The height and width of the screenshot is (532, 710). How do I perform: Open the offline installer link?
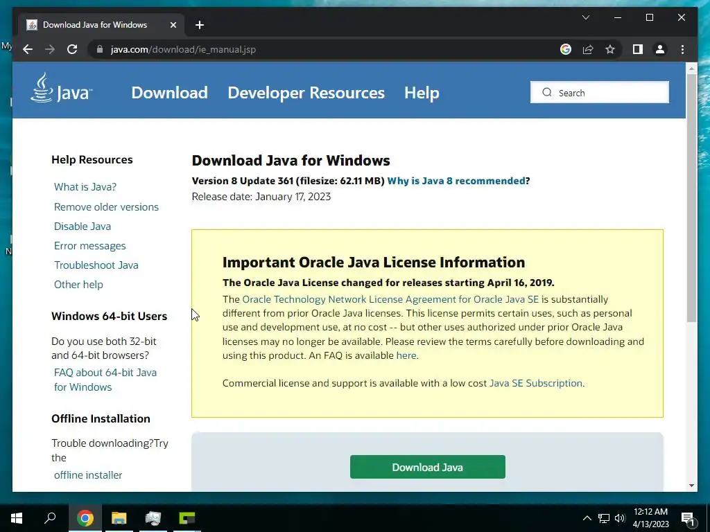(x=88, y=475)
